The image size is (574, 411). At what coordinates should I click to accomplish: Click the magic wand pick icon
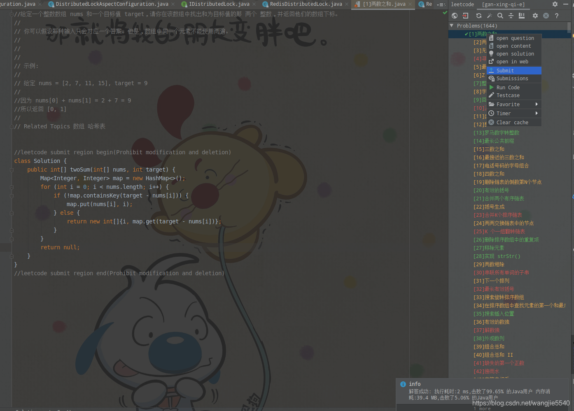[x=490, y=16]
